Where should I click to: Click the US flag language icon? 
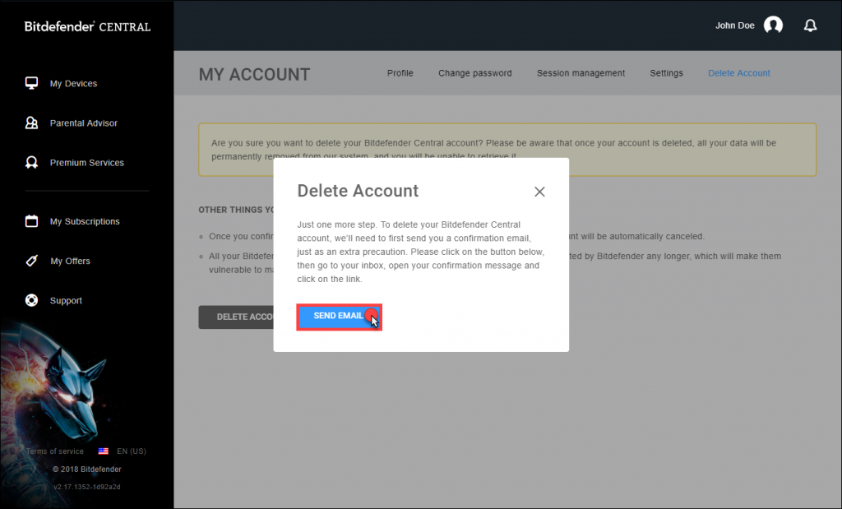click(x=103, y=451)
